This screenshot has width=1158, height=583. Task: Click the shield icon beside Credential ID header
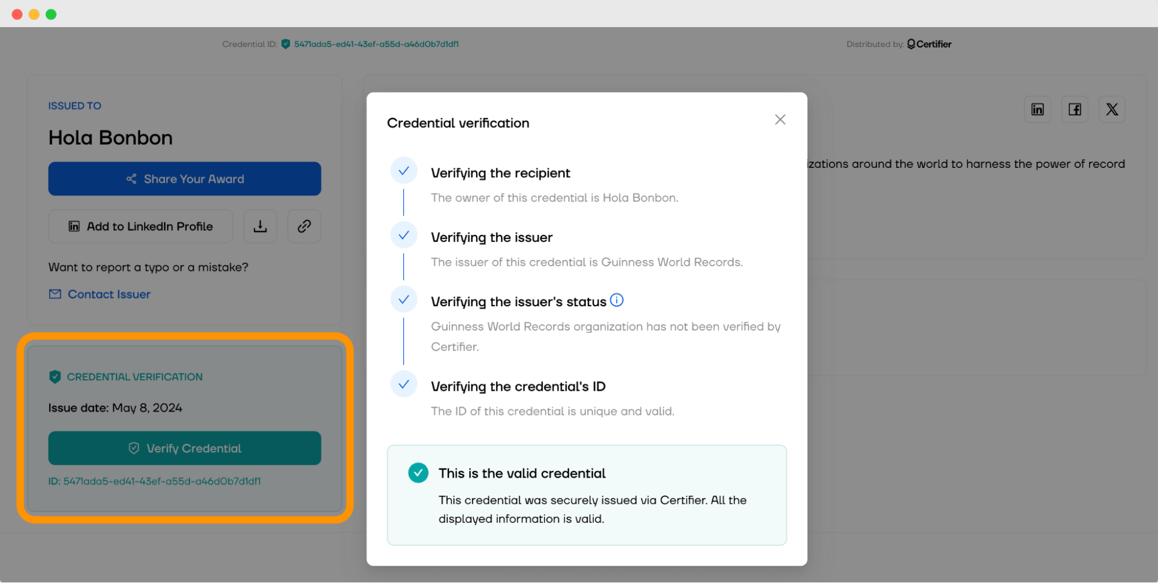click(286, 44)
